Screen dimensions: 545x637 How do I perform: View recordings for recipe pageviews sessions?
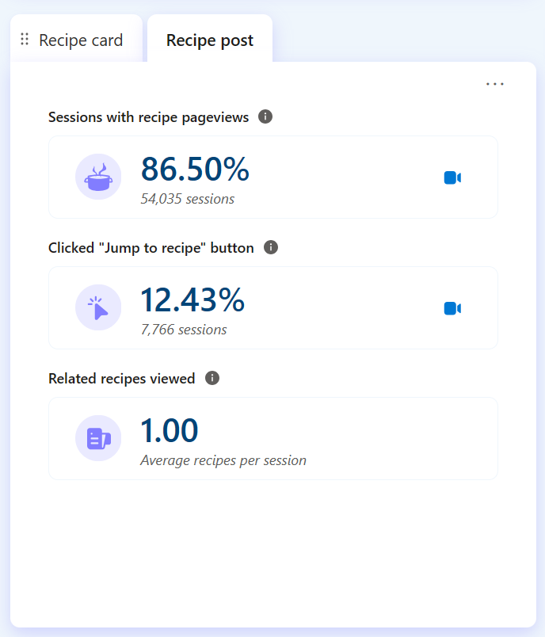pyautogui.click(x=452, y=177)
